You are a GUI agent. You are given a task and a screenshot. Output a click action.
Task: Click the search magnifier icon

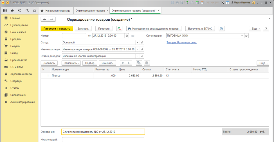click(27, 11)
